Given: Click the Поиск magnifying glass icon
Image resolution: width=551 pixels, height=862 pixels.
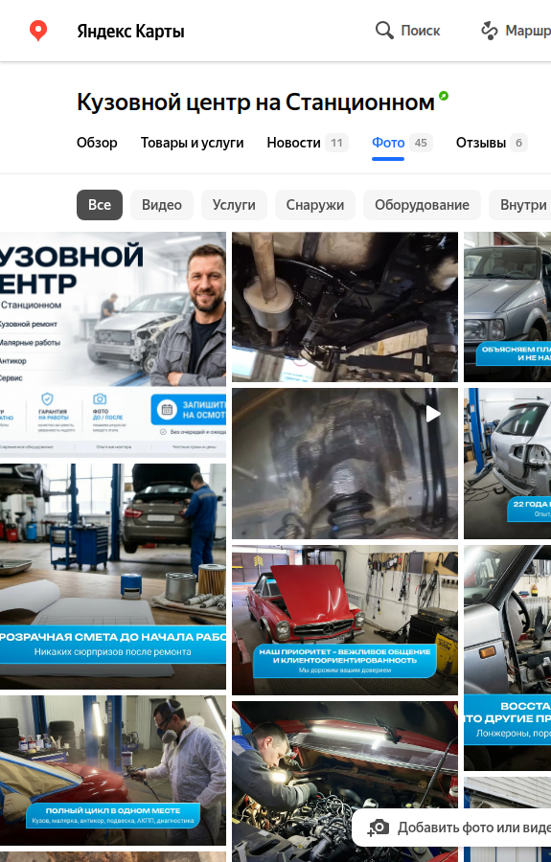Looking at the screenshot, I should click(384, 31).
